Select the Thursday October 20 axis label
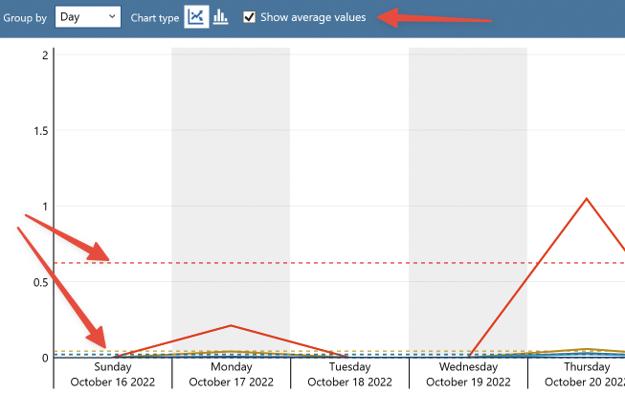Image resolution: width=625 pixels, height=394 pixels. [x=584, y=374]
